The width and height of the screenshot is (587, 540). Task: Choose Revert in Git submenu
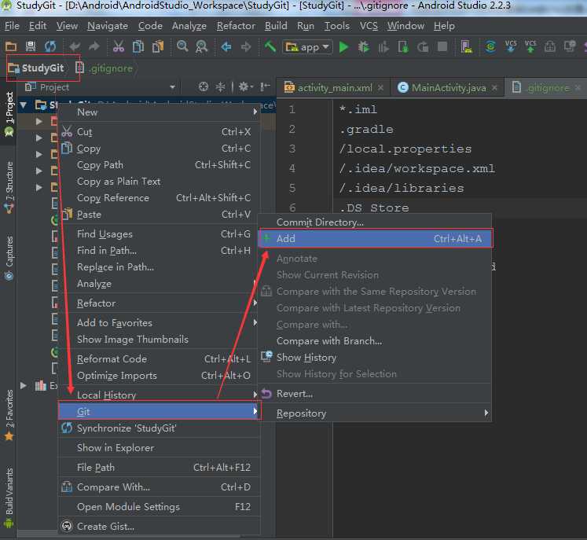(x=375, y=394)
